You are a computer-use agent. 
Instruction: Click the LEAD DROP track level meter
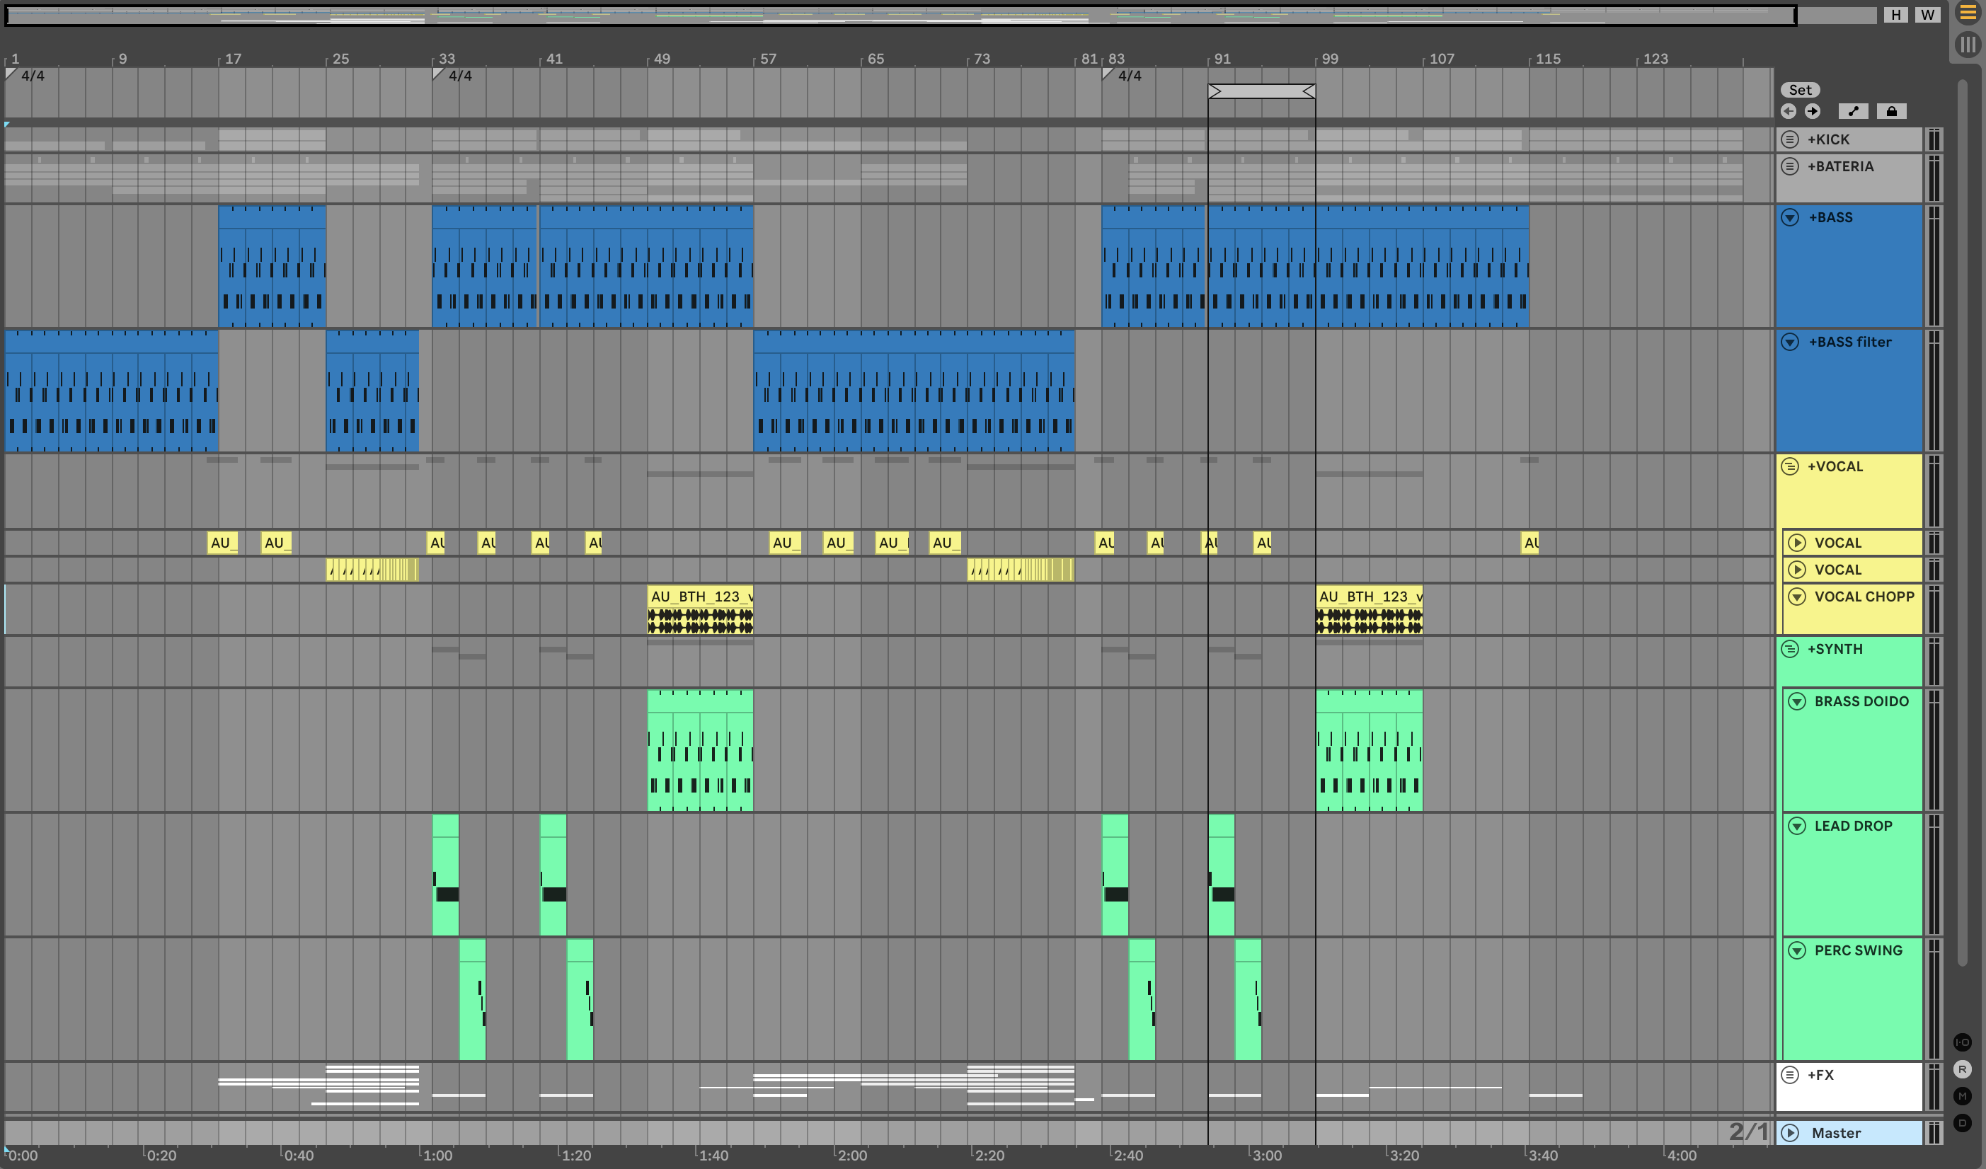pyautogui.click(x=1934, y=875)
